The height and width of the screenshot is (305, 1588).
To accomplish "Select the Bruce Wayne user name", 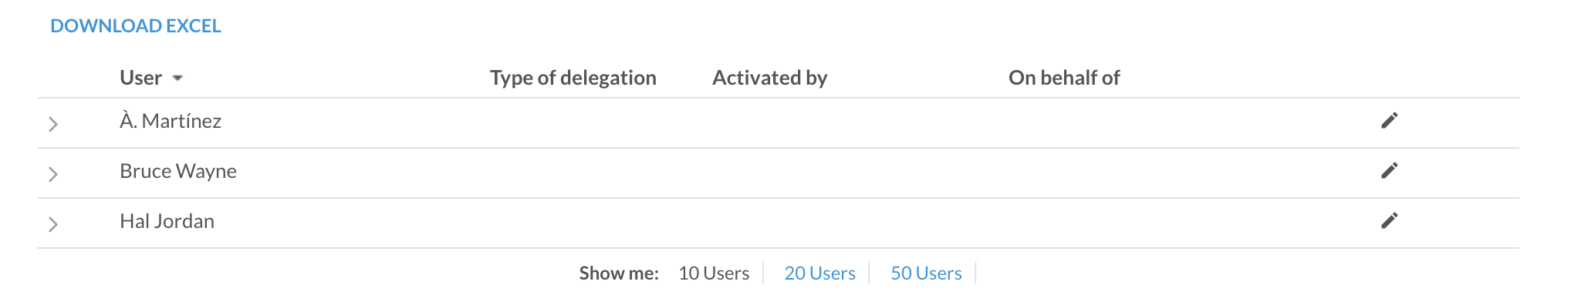I will pos(178,171).
